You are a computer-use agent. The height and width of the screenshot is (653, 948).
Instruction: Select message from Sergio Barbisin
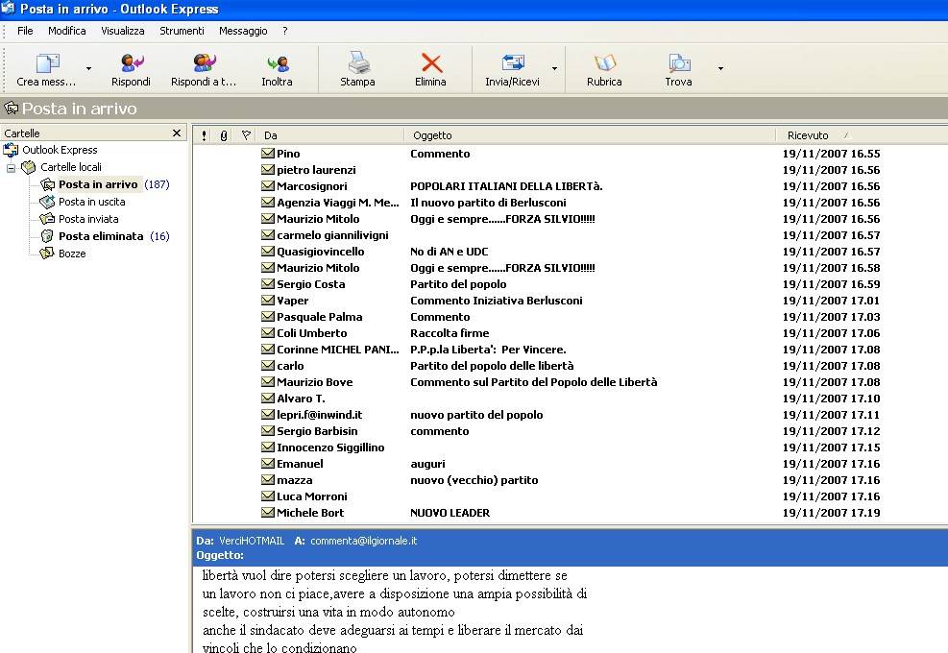click(571, 431)
